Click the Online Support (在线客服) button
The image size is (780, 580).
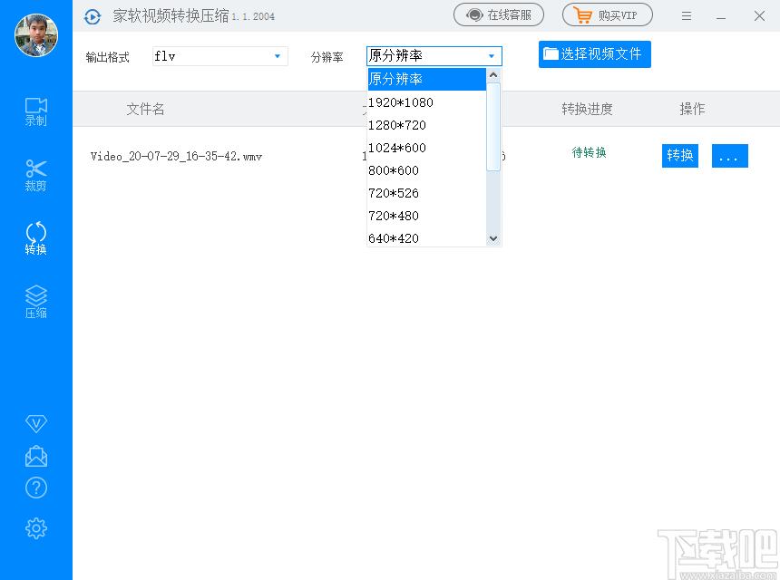(x=499, y=15)
